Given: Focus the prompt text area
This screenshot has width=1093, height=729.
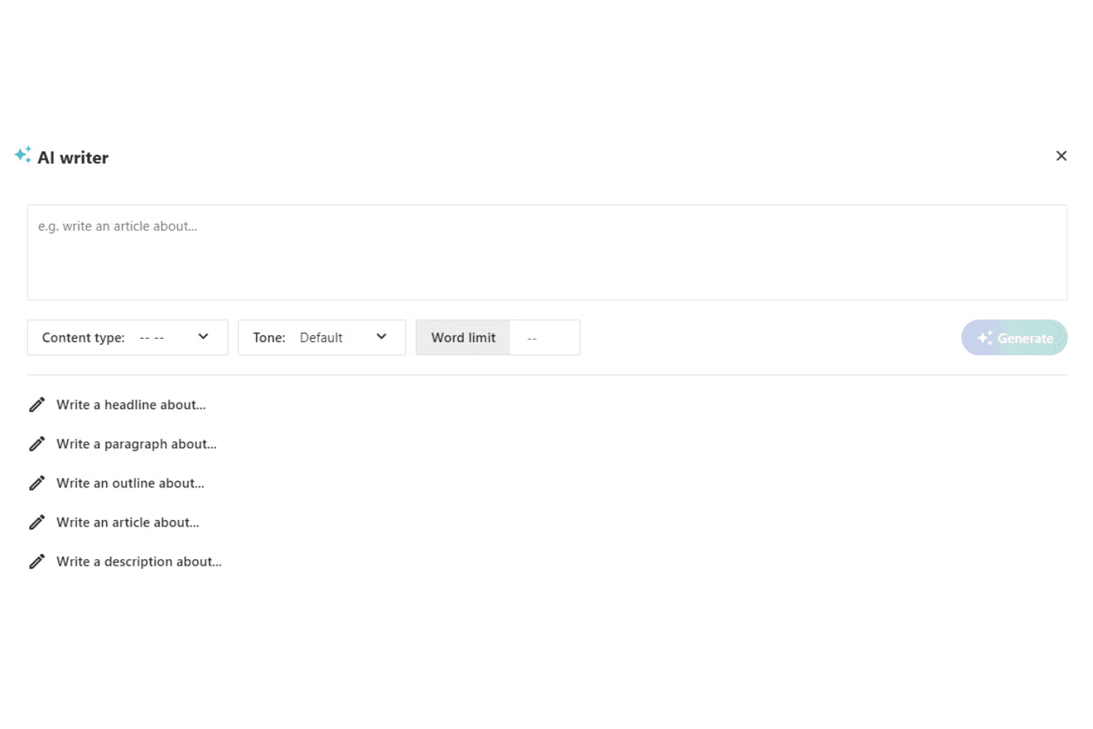Looking at the screenshot, I should [x=547, y=253].
